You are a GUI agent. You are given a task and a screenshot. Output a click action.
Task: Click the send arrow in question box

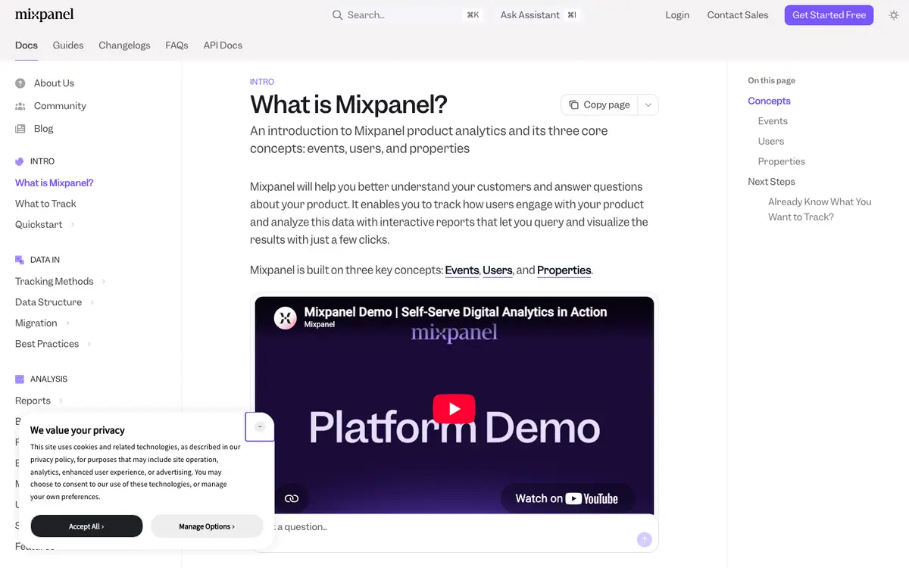pos(644,539)
